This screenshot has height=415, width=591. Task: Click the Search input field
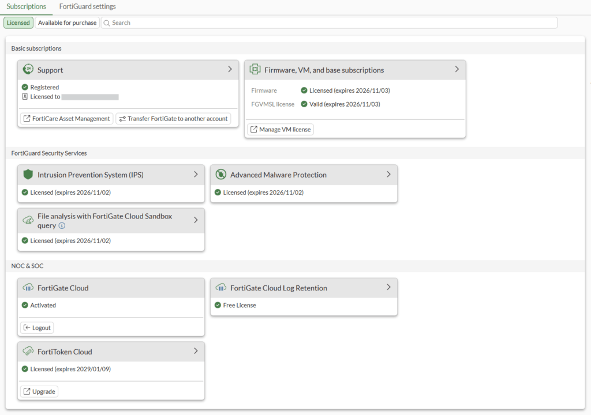(329, 22)
